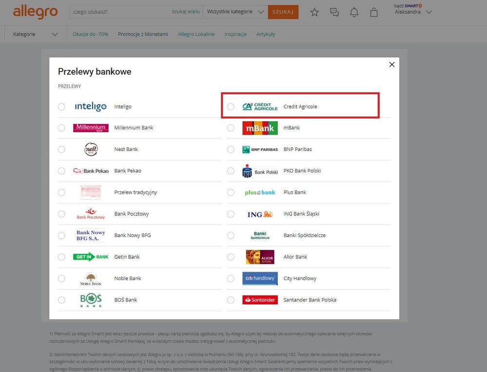Screen dimensions: 487x372
Task: Open the Artykuły section
Action: [266, 34]
